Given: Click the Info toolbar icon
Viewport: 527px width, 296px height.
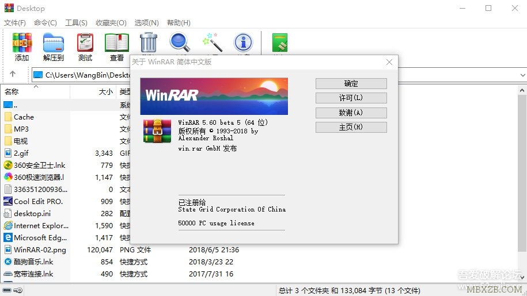Looking at the screenshot, I should (243, 43).
